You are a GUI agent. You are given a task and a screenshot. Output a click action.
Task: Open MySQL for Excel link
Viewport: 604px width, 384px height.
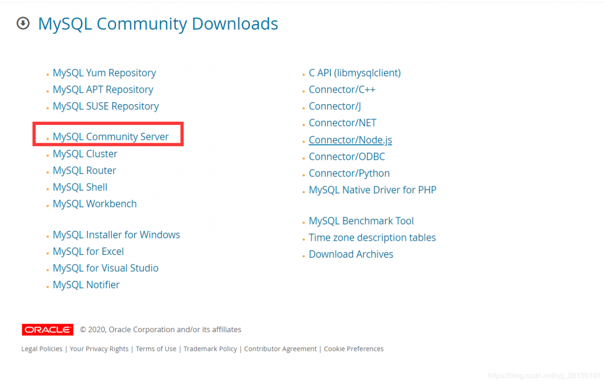88,251
